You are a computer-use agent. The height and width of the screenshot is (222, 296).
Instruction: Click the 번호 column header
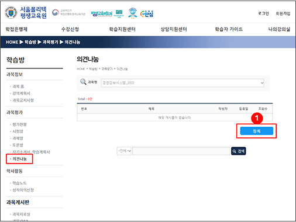coord(84,109)
